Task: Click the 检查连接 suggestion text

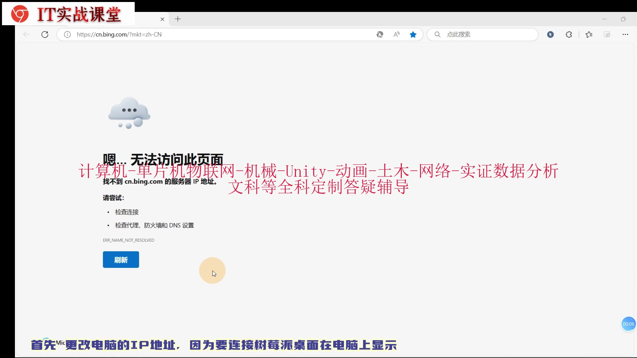Action: click(x=127, y=212)
